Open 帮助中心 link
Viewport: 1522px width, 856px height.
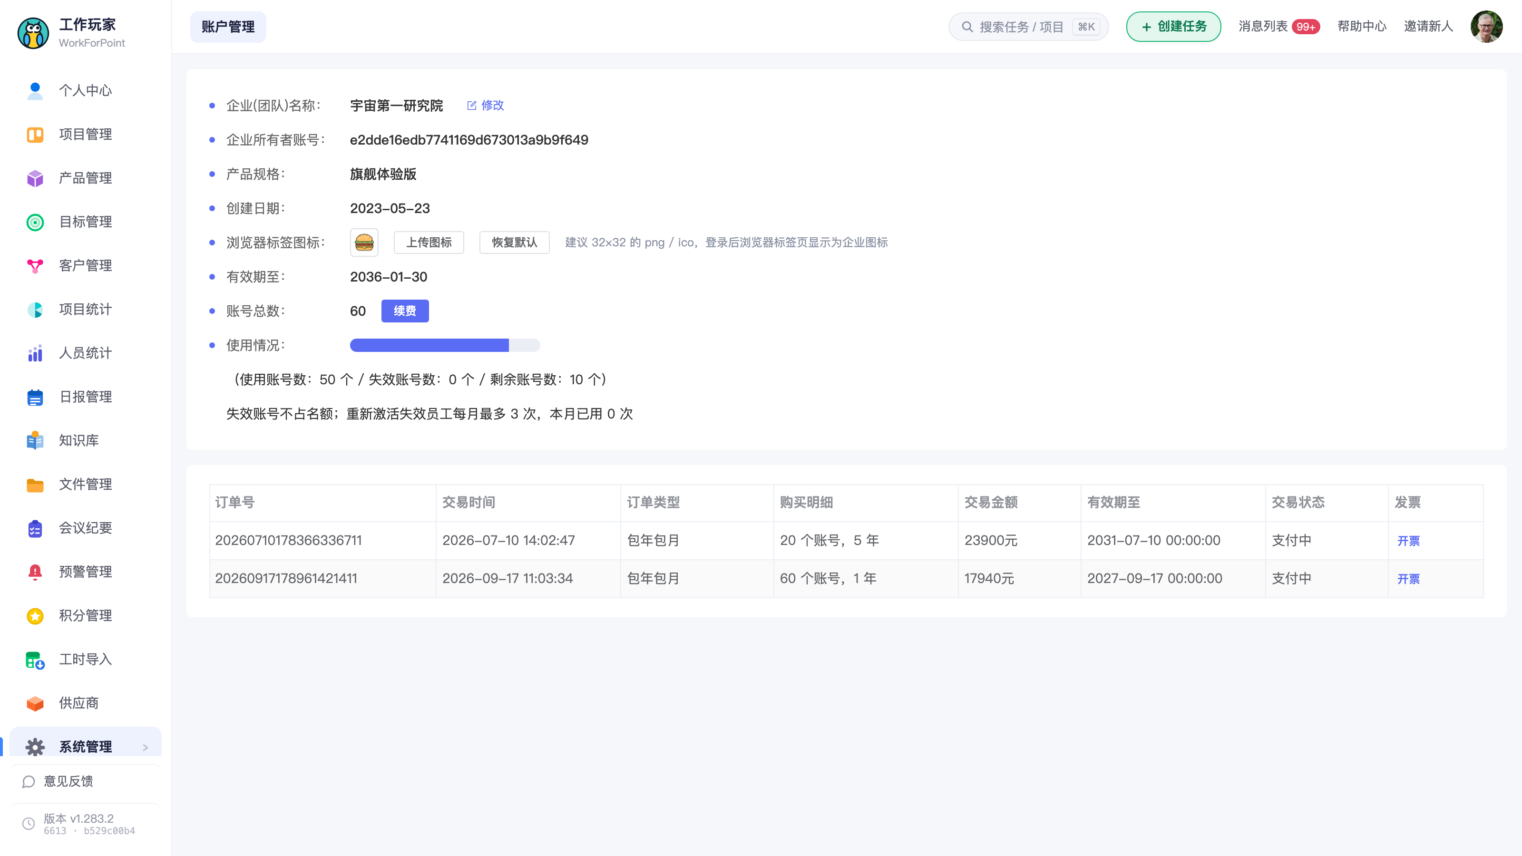1362,27
